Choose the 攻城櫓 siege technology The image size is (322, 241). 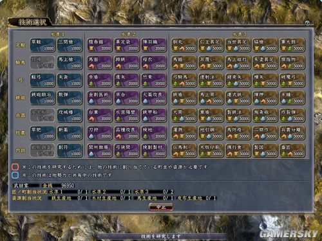70,115
